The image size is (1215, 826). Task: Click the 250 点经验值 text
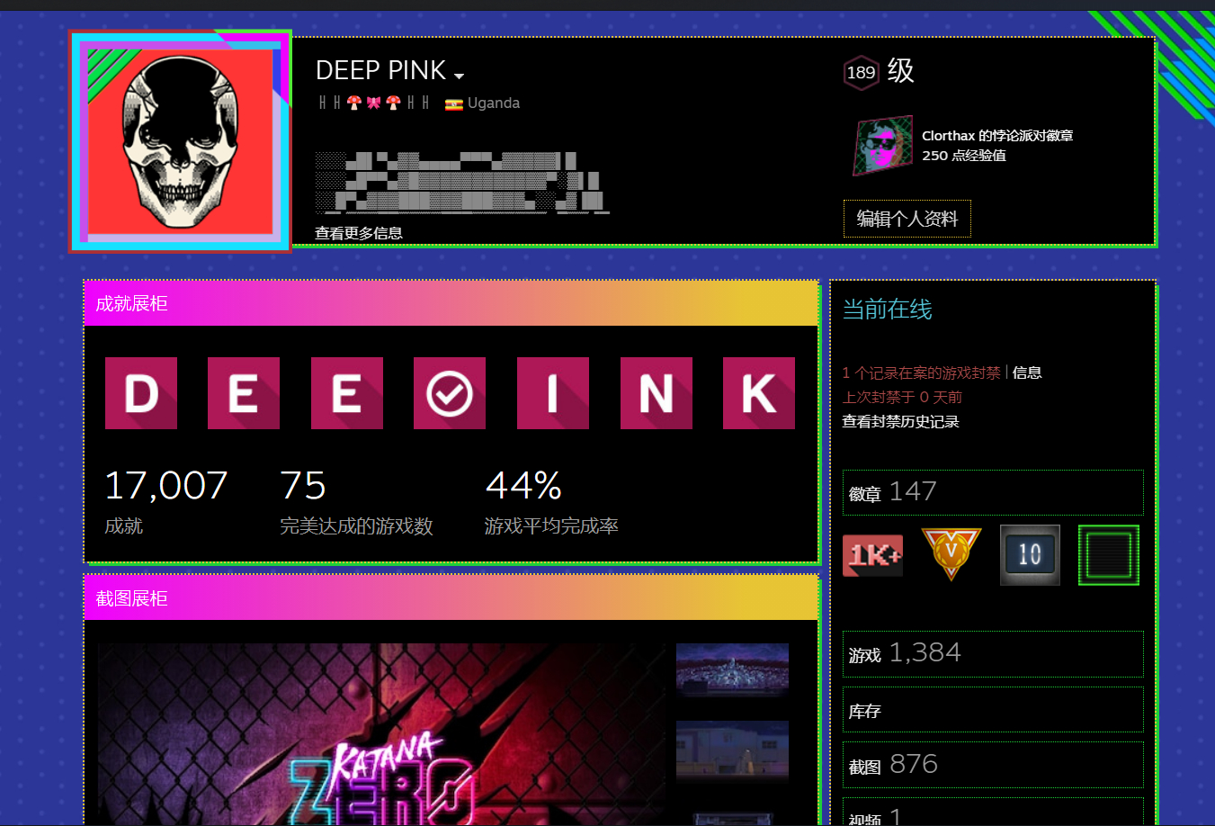click(x=964, y=156)
